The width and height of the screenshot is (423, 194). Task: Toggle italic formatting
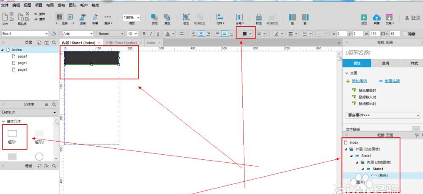click(x=151, y=34)
